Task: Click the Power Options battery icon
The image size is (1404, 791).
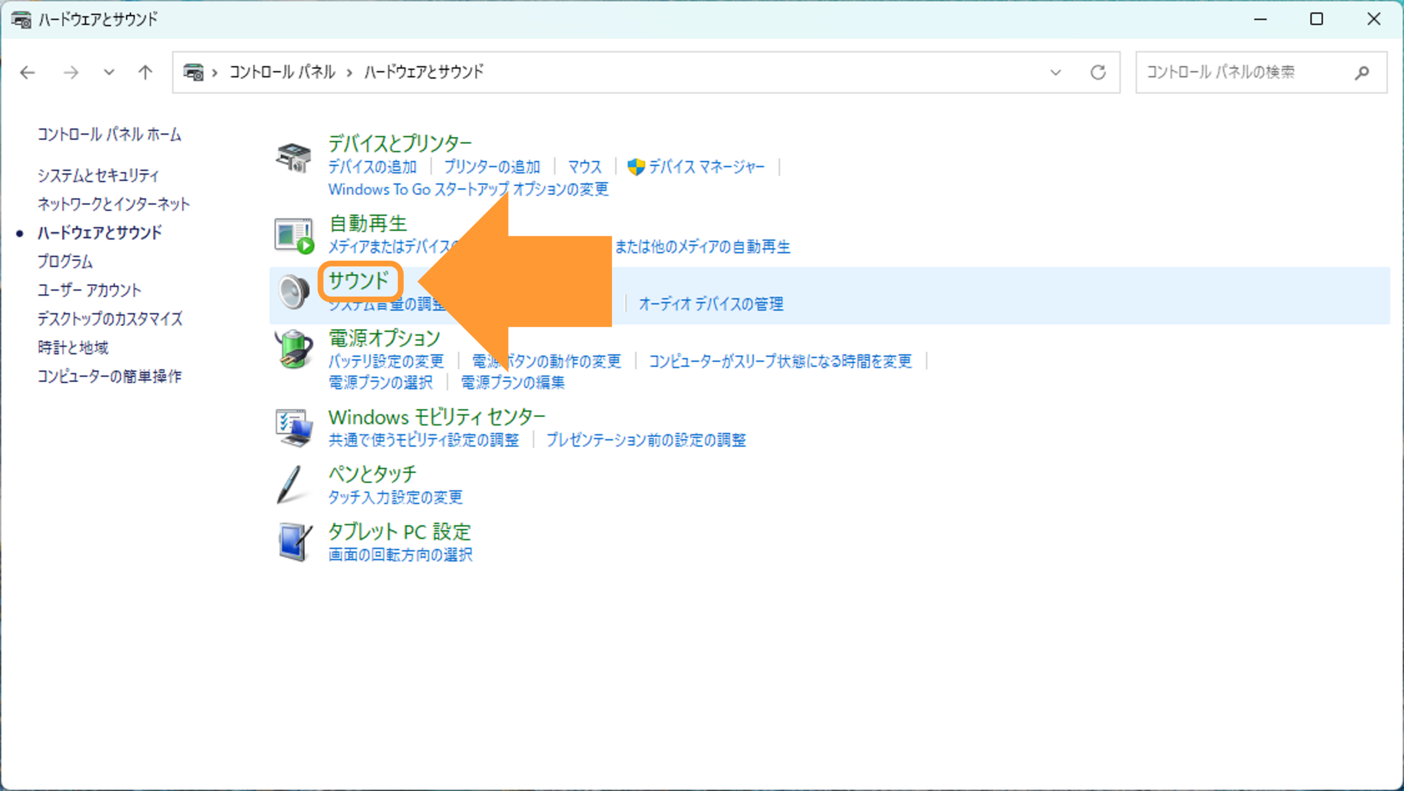Action: pyautogui.click(x=293, y=349)
